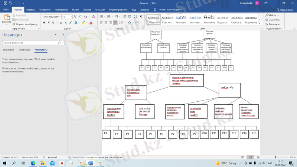
Task: Apply yellow text highlight color
Action: (x=83, y=23)
